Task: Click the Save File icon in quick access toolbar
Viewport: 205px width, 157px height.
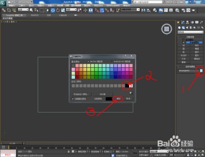Action: click(17, 2)
